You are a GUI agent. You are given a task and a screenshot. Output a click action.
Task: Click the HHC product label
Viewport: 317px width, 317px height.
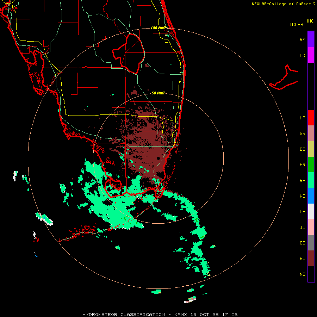pos(309,21)
